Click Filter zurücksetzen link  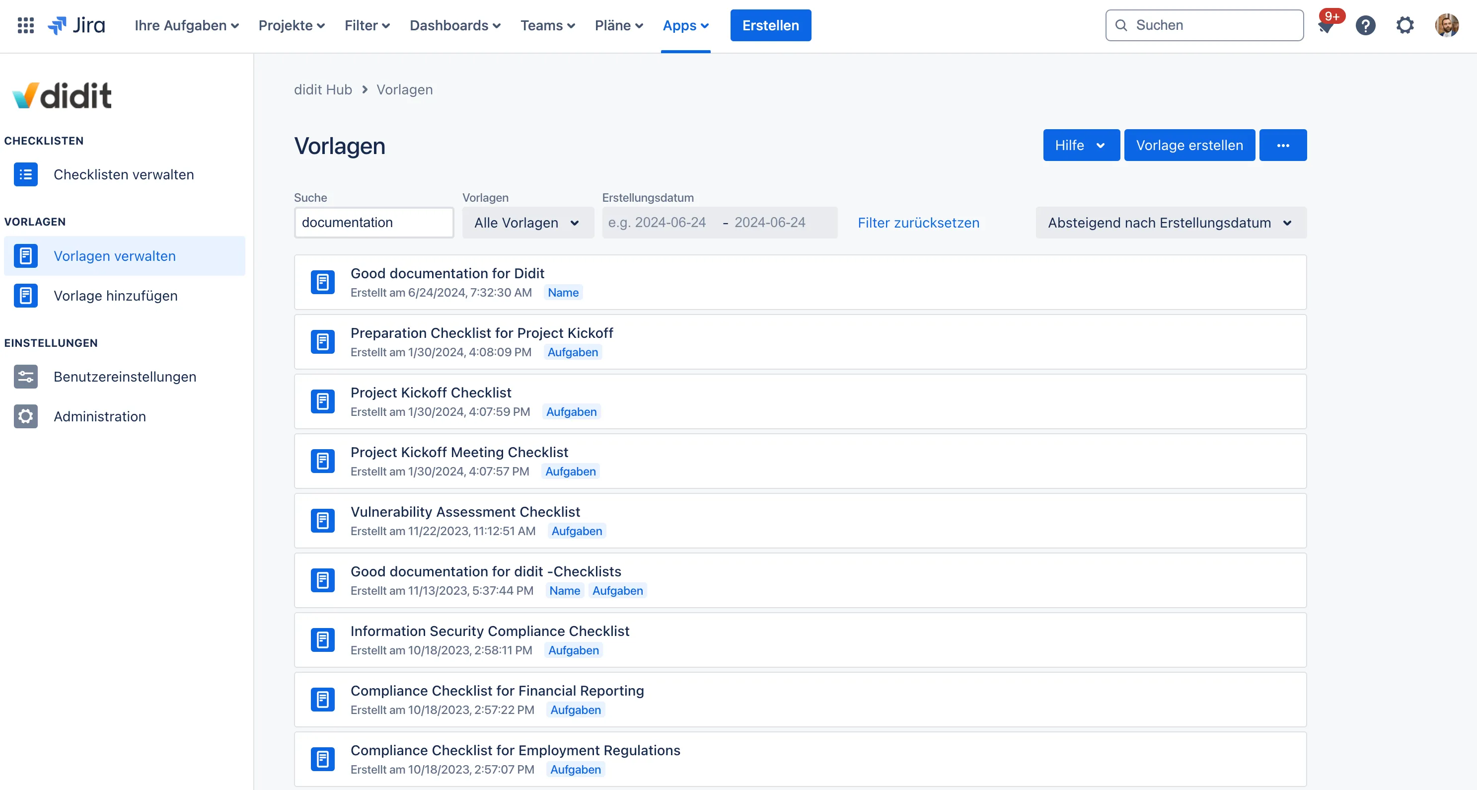coord(919,223)
